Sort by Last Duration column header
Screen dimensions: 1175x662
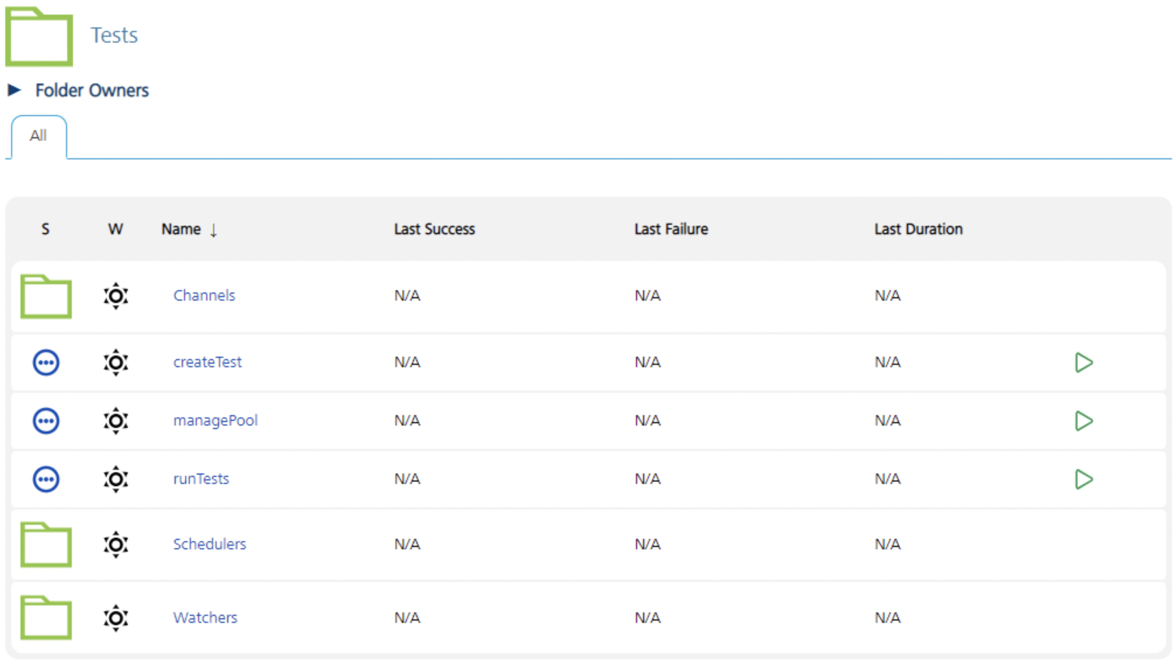(918, 229)
